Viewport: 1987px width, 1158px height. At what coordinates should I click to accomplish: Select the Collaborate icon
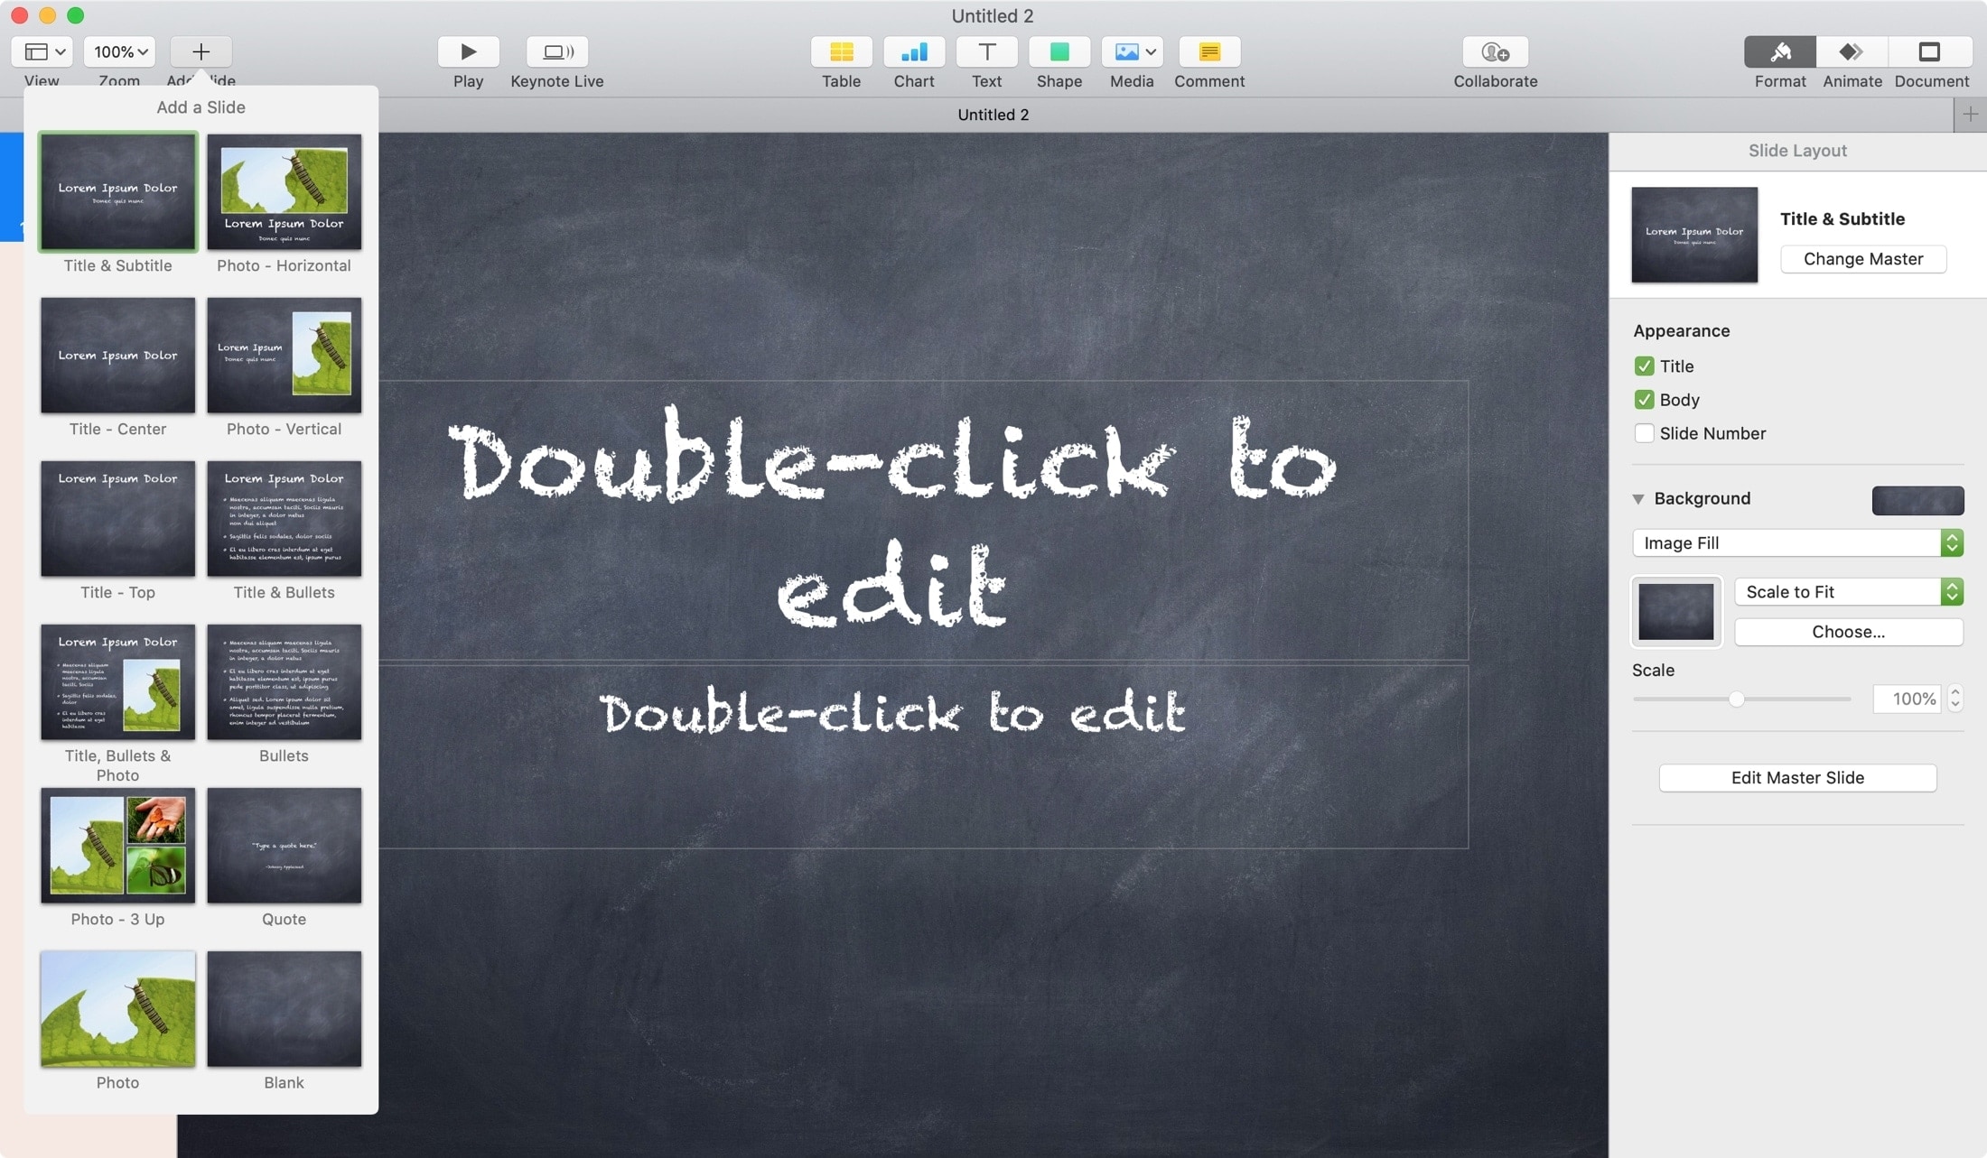point(1495,51)
